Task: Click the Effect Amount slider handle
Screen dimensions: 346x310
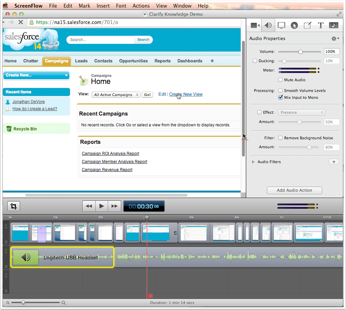Action: click(x=299, y=122)
